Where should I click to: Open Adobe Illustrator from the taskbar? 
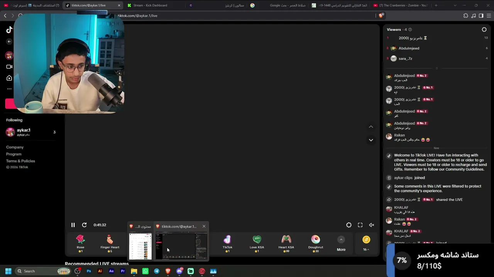pyautogui.click(x=100, y=271)
